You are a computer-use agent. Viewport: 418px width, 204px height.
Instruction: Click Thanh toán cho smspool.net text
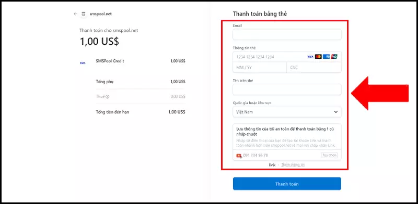(x=109, y=31)
